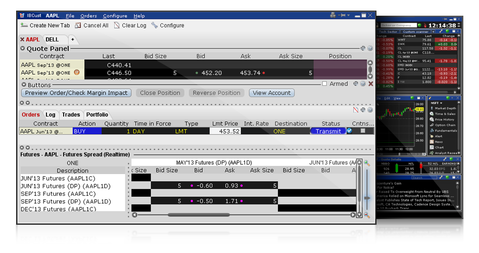
Task: Click the orange icon beside AAPL Sep'13 contract
Action: coord(77,73)
